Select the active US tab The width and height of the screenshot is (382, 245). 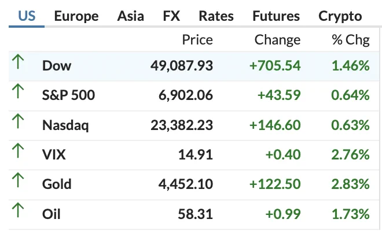pos(27,16)
